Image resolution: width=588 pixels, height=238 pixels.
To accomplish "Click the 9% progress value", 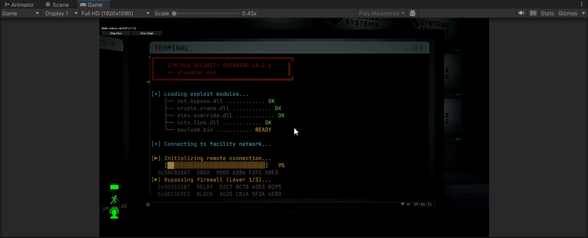I will pyautogui.click(x=281, y=166).
